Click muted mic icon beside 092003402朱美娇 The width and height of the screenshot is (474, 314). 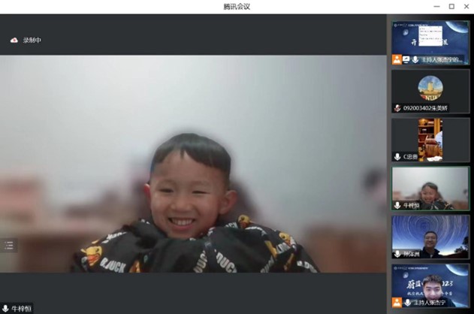pyautogui.click(x=397, y=107)
